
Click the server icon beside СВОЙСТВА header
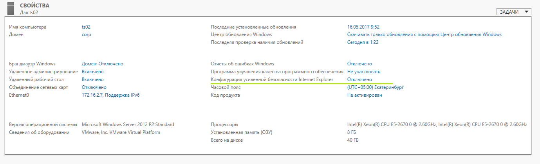point(11,9)
